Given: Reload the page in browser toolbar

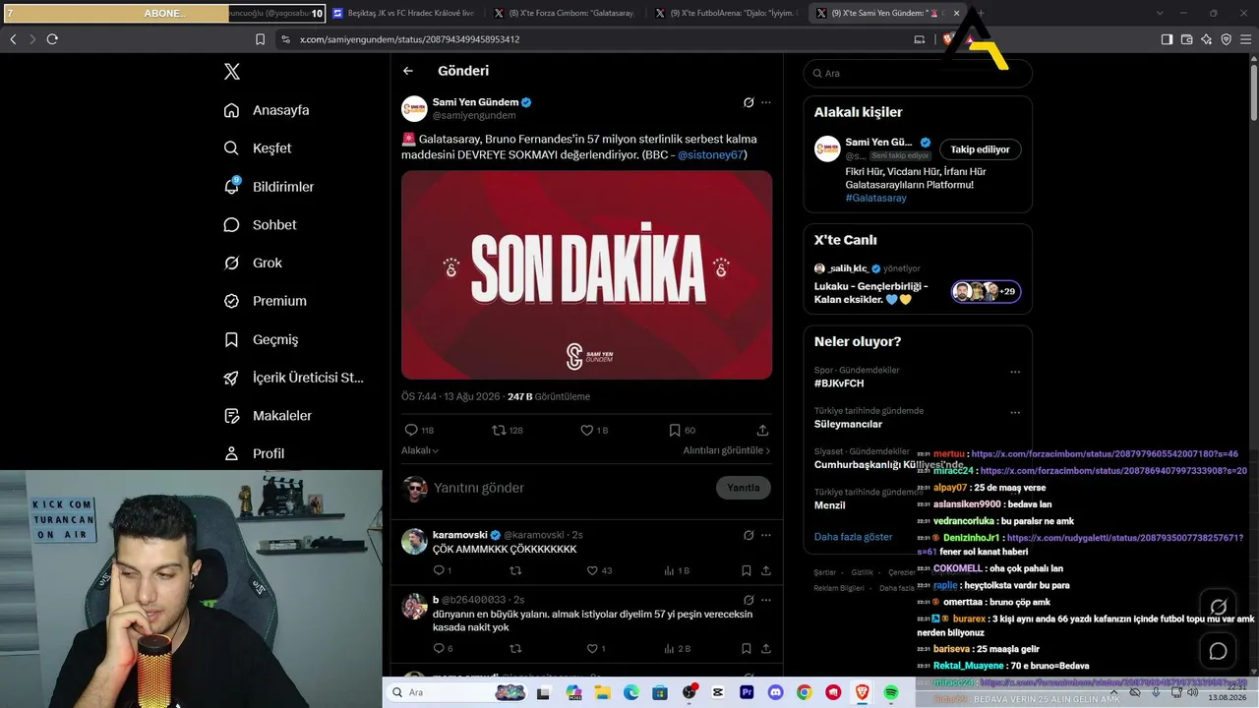Looking at the screenshot, I should pos(52,39).
